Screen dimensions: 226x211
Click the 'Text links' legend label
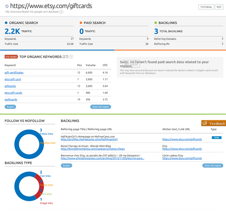[x=45, y=176]
